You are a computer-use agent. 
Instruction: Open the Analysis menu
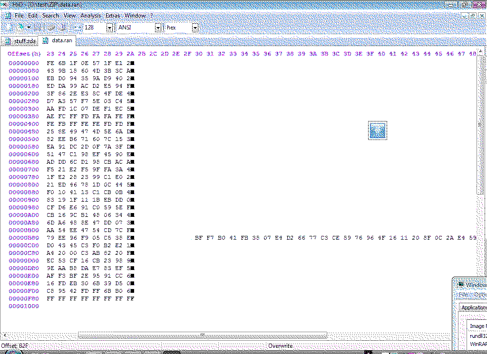90,16
